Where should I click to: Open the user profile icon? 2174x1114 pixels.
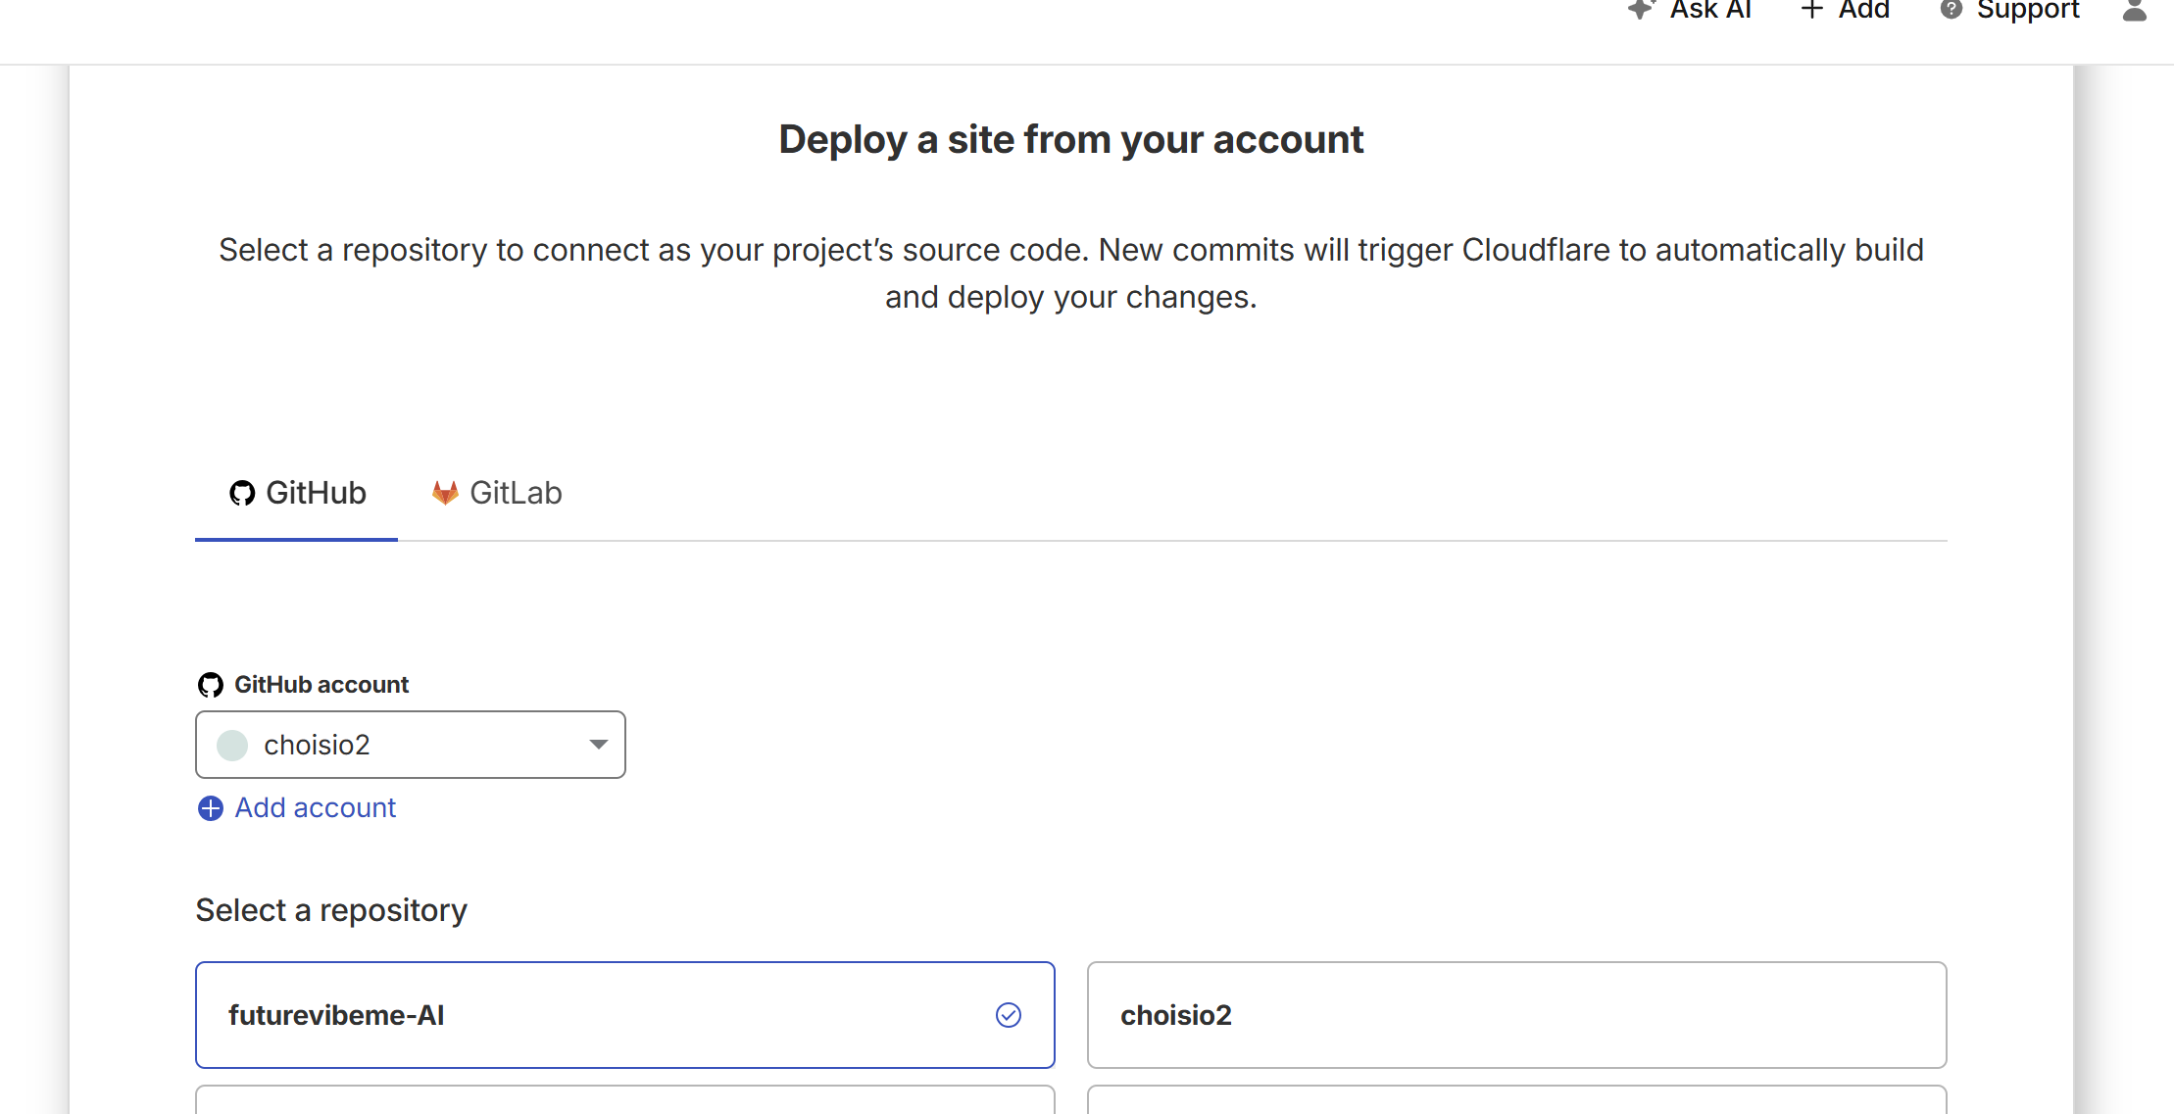[2134, 10]
